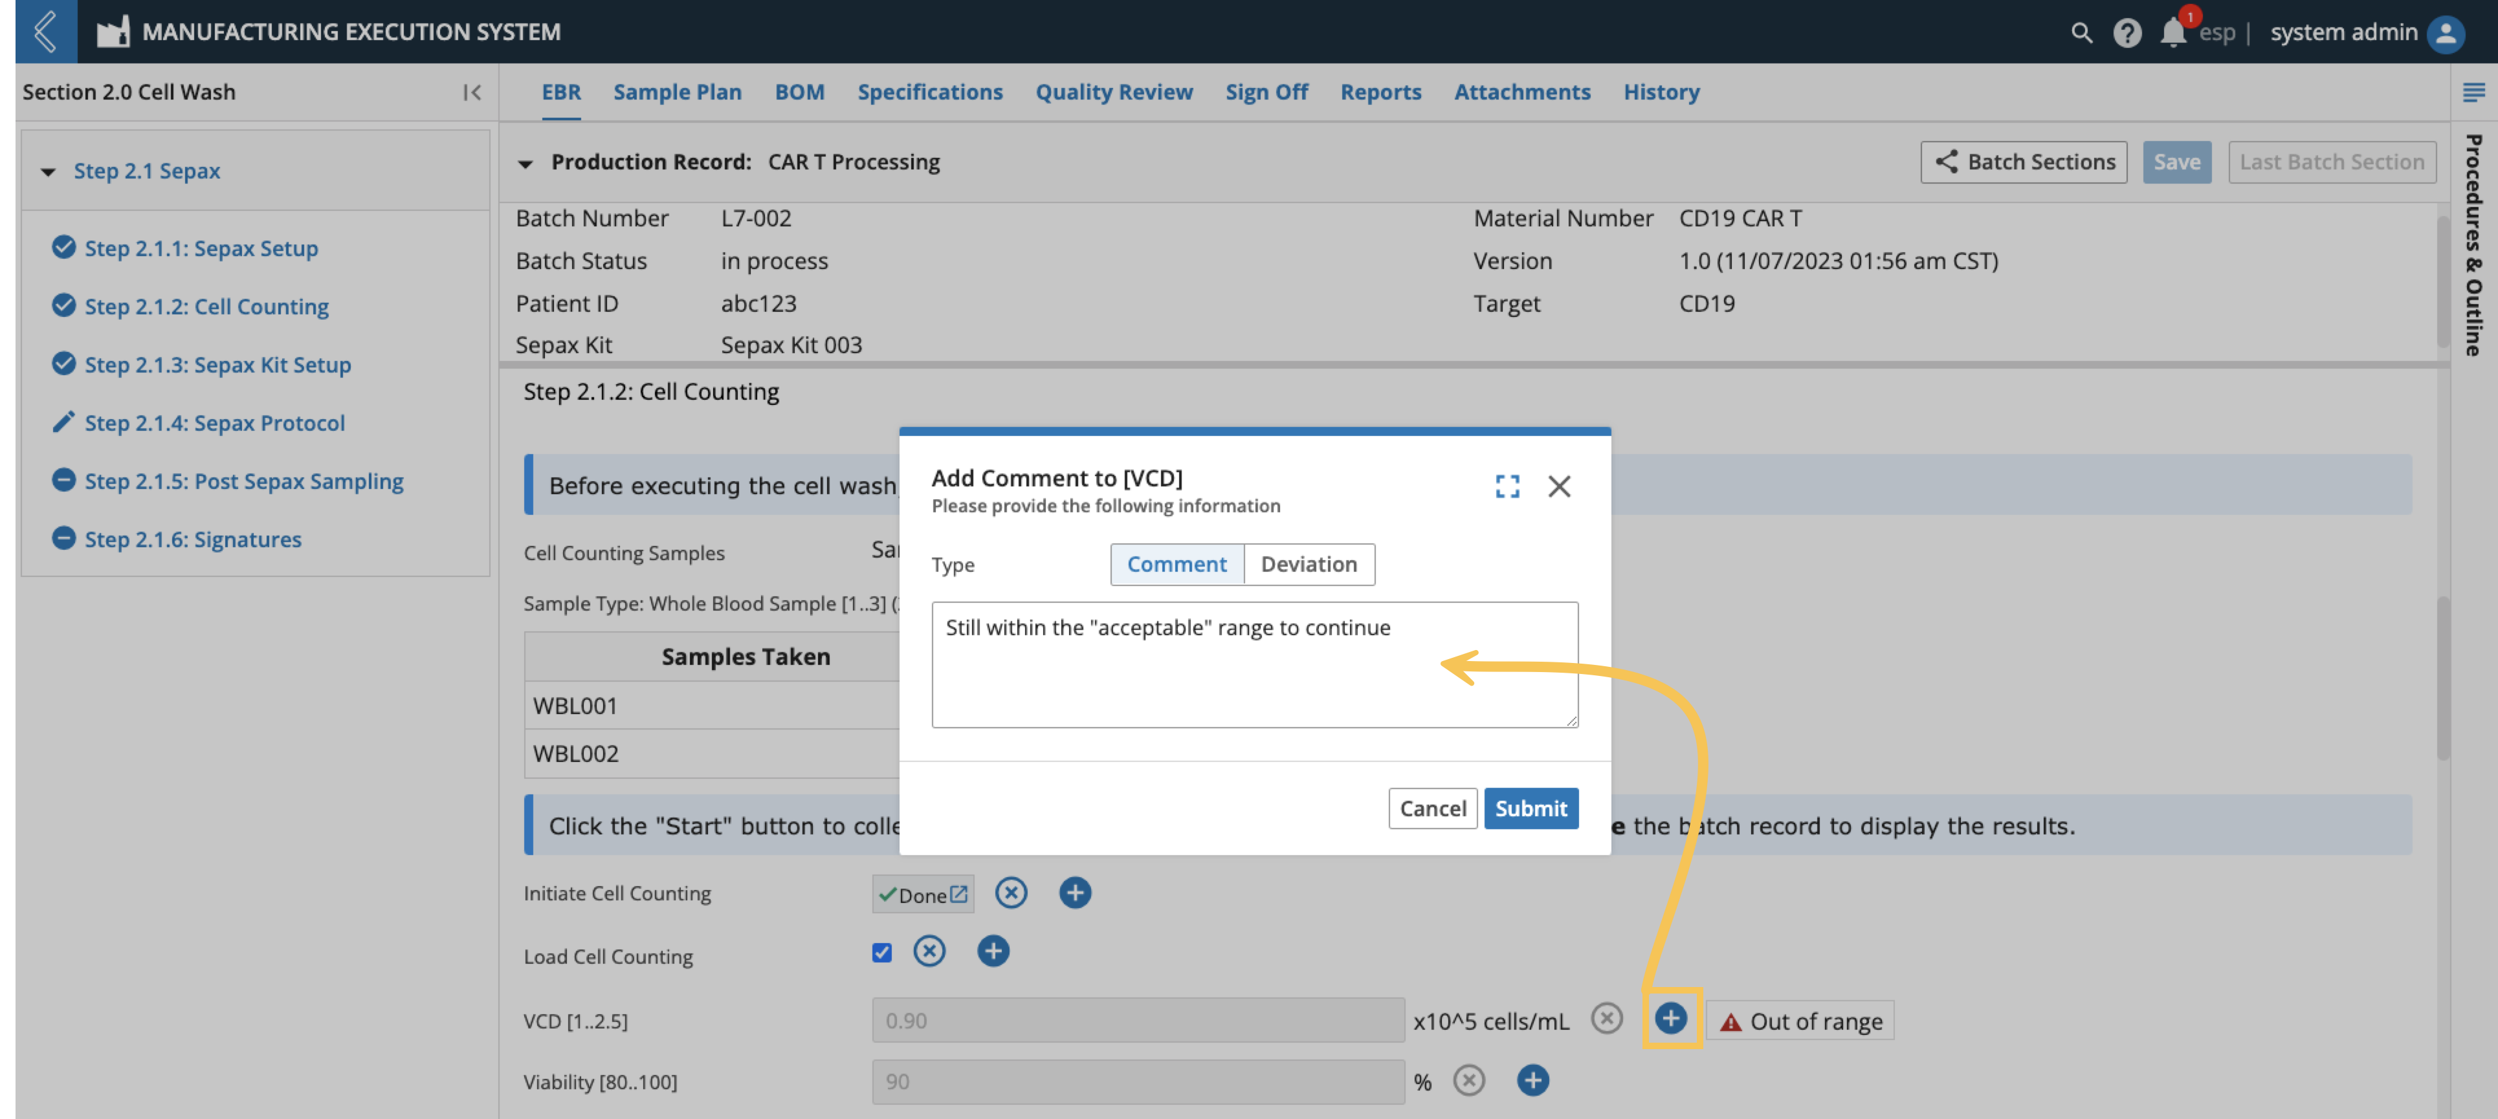Open the Specifications tab
This screenshot has width=2498, height=1119.
coord(929,92)
